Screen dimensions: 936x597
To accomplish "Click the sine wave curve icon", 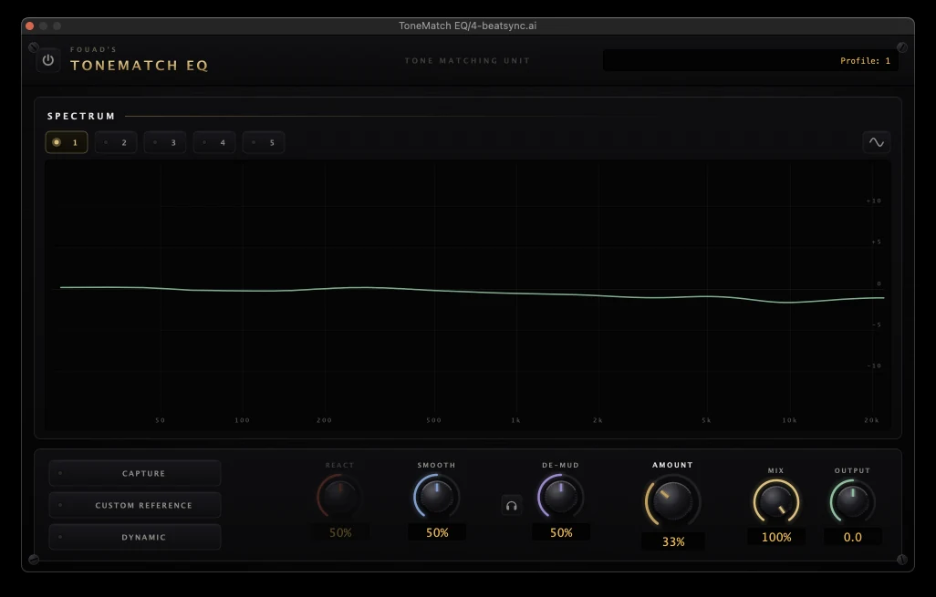I will pos(877,142).
